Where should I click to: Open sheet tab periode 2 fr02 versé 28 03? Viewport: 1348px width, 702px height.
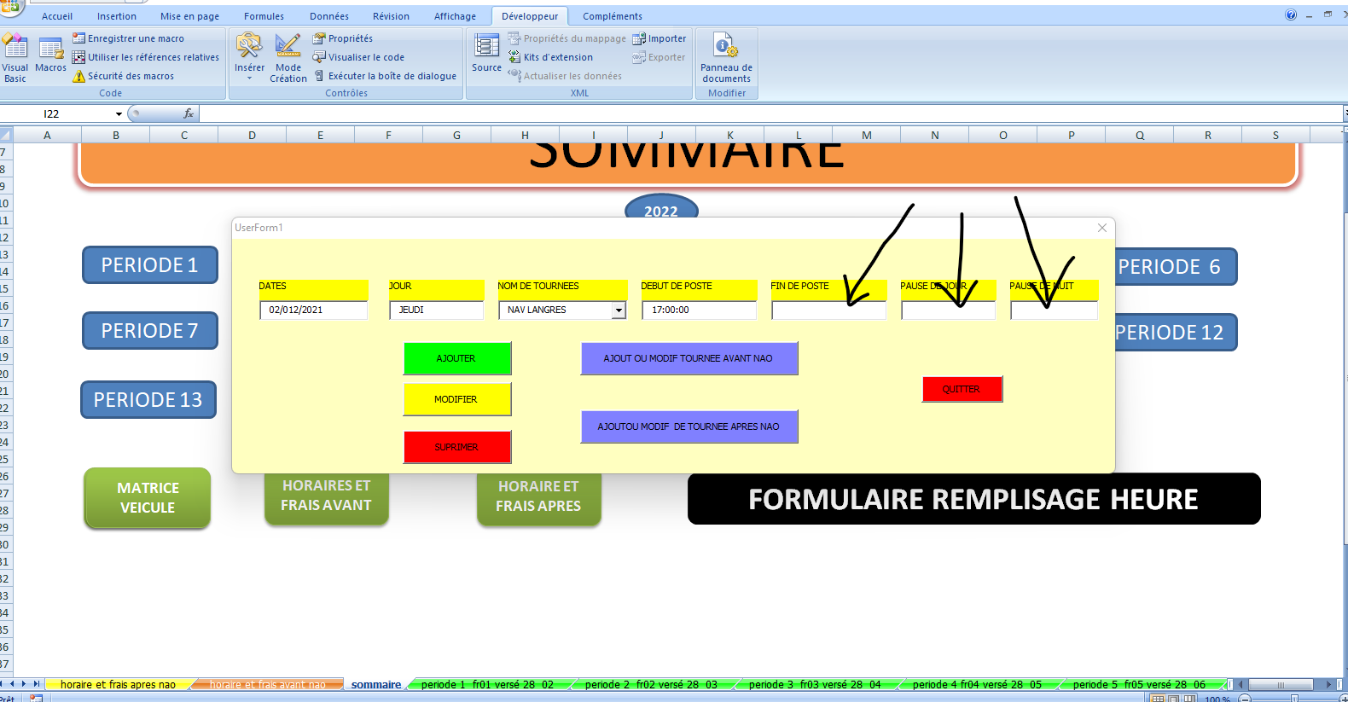(x=651, y=684)
